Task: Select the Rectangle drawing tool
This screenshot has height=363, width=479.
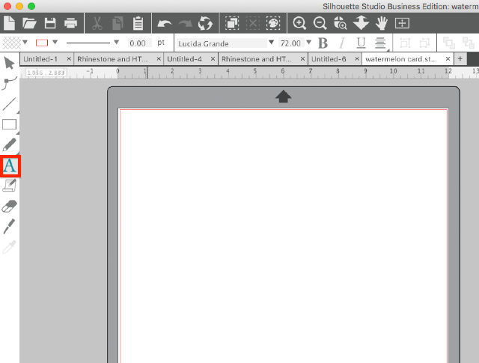Action: 9,124
